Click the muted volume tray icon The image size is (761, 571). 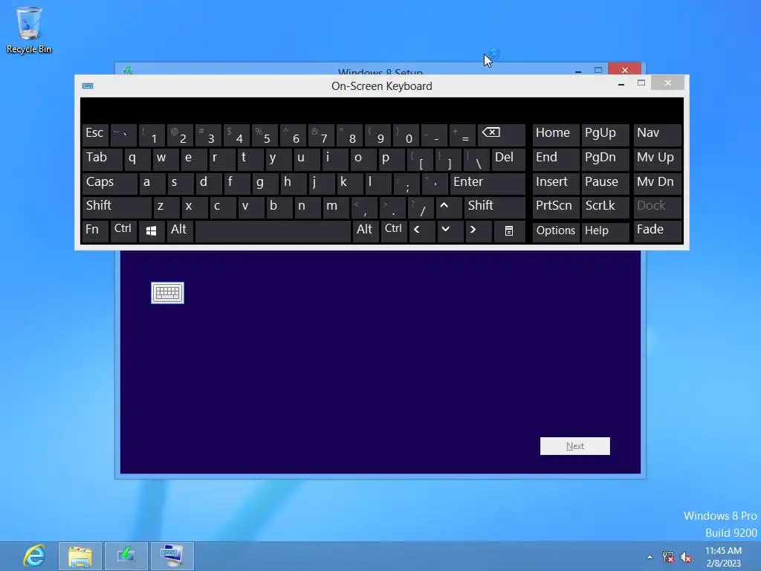click(686, 557)
